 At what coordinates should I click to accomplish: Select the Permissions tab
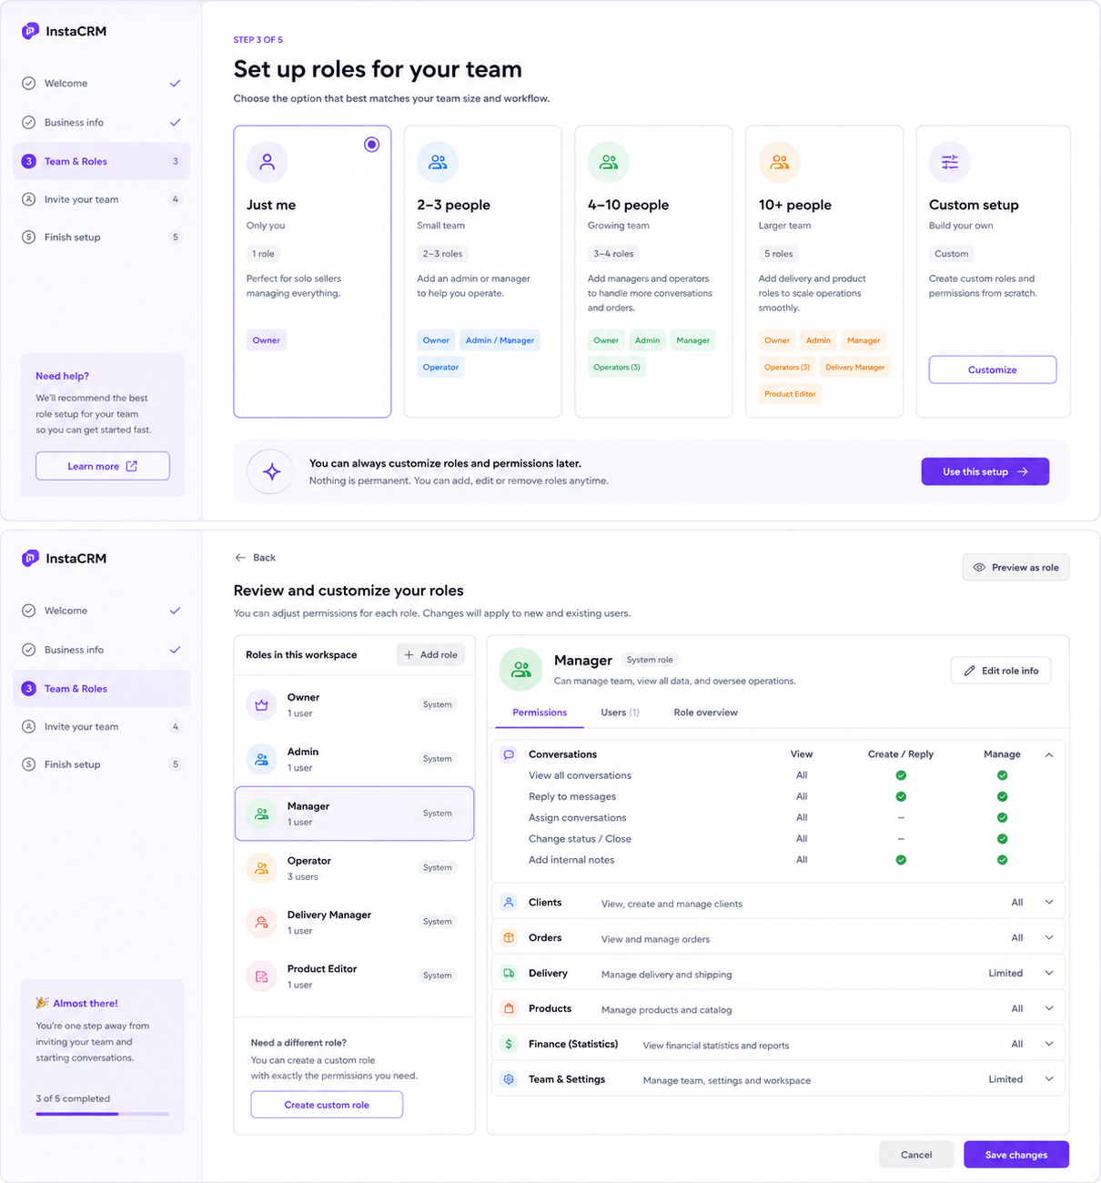pyautogui.click(x=540, y=713)
